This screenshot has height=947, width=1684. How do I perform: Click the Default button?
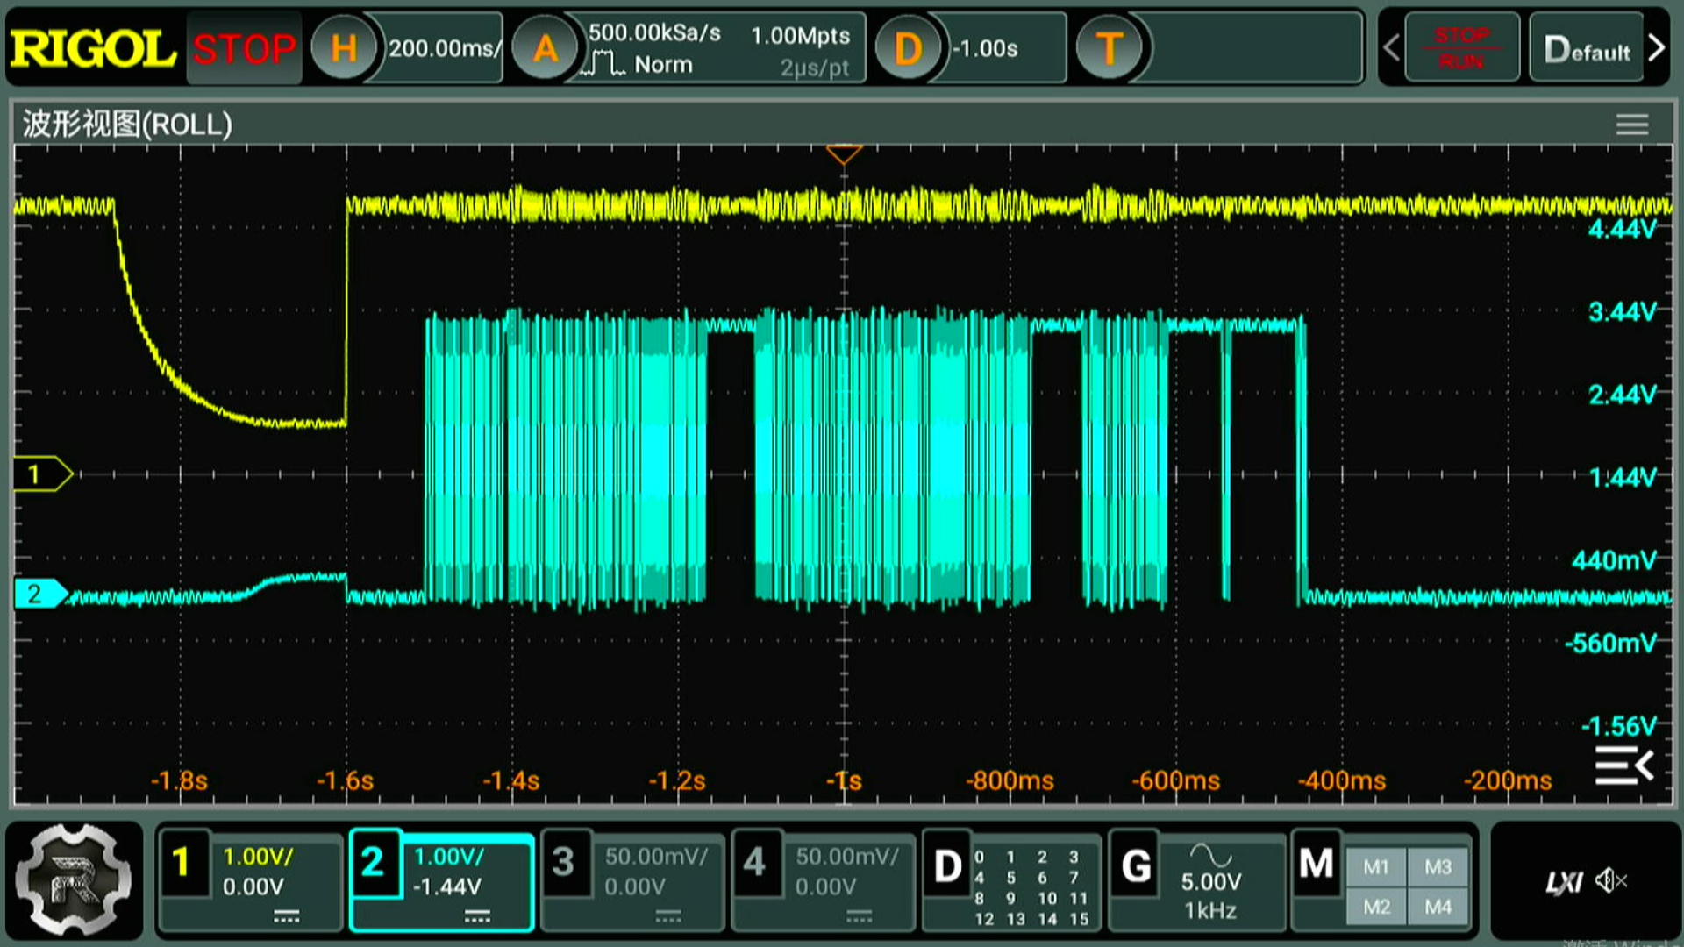tap(1586, 48)
